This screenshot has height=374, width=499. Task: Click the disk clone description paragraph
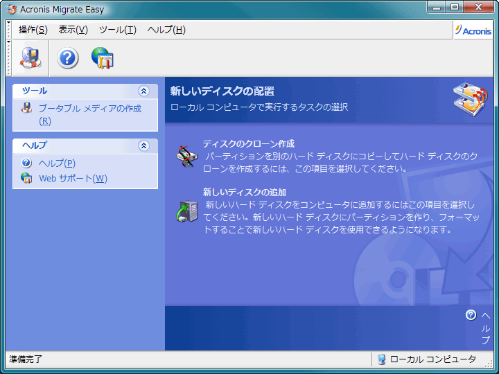click(x=340, y=162)
